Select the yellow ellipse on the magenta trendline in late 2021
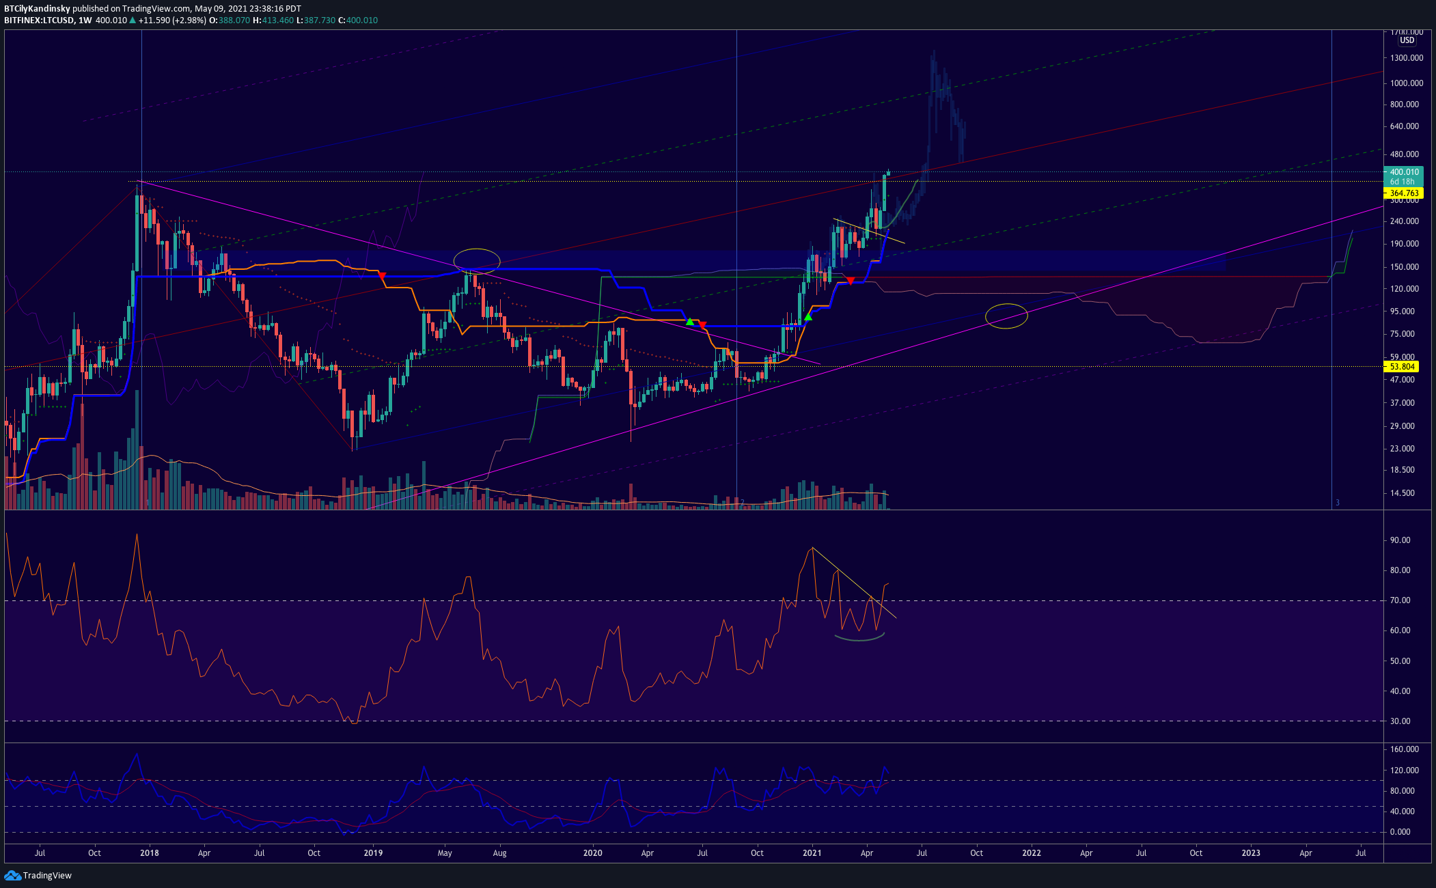The height and width of the screenshot is (888, 1436). pyautogui.click(x=1006, y=316)
